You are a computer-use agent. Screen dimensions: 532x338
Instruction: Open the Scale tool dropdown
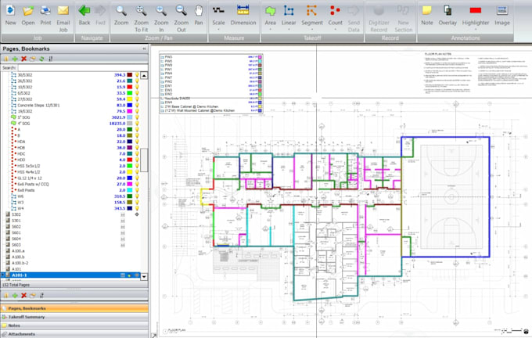(x=218, y=29)
